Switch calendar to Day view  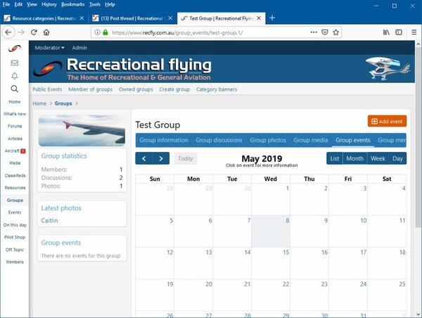point(397,158)
